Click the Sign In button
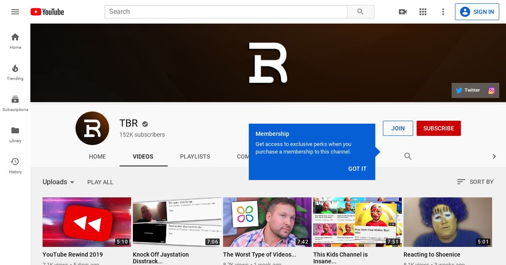The image size is (506, 265). (x=477, y=12)
